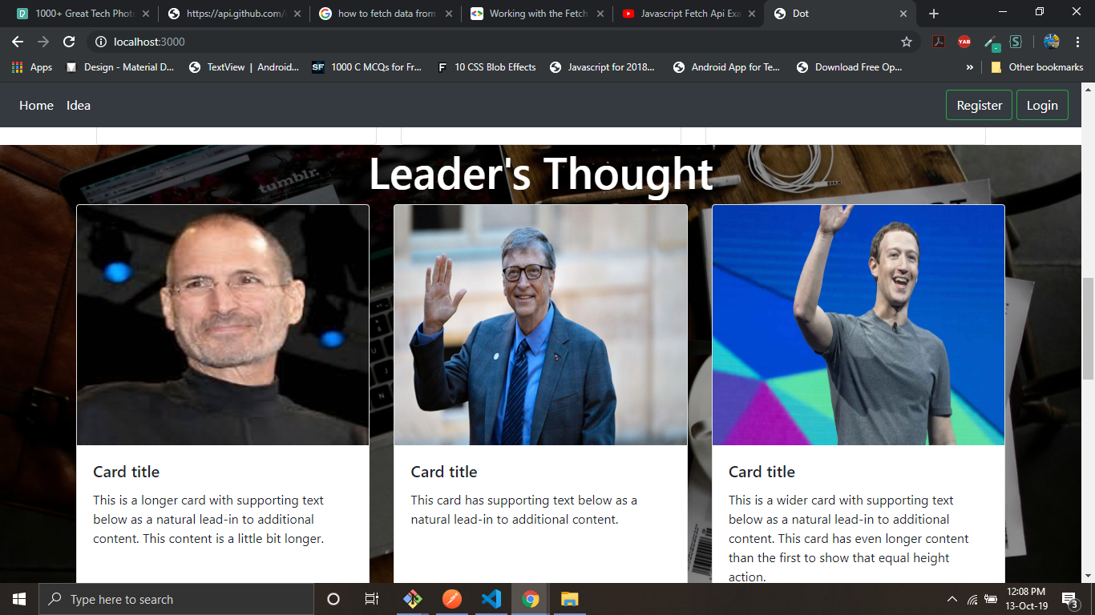
Task: Switch to the api.github.com tab
Action: tap(232, 14)
